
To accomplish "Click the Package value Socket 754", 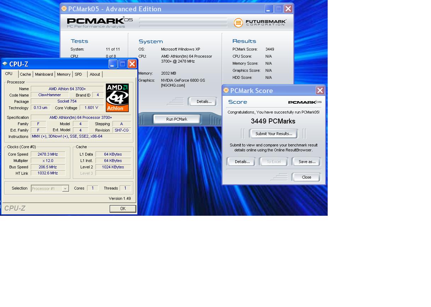I will pos(67,102).
